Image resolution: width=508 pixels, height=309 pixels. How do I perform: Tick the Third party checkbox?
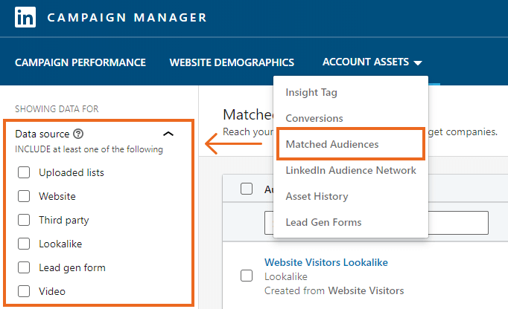coord(24,220)
